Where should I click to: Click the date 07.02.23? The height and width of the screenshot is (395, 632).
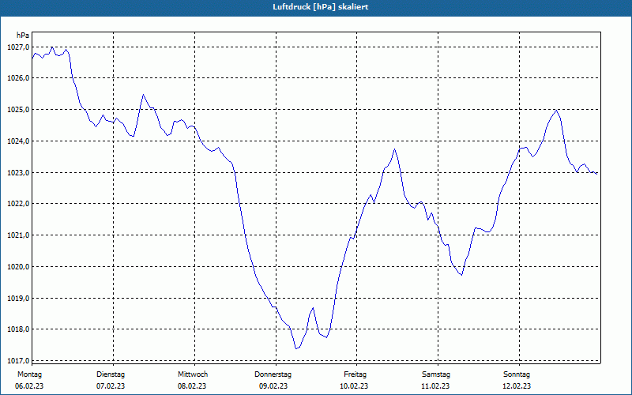(x=111, y=386)
